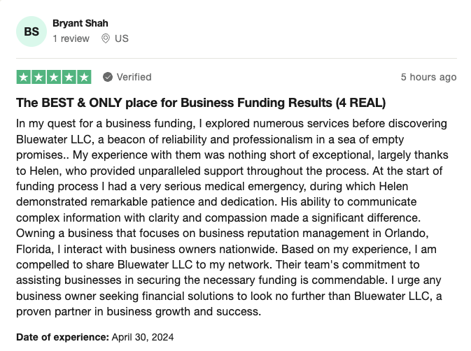Click the Verified checkmark badge icon
The width and height of the screenshot is (471, 351).
point(108,77)
